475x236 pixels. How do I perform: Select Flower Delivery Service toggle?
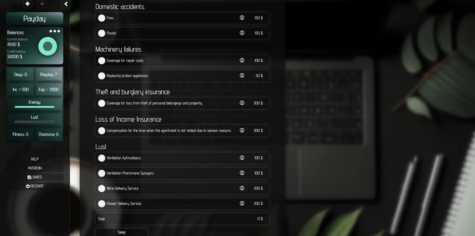pyautogui.click(x=102, y=204)
